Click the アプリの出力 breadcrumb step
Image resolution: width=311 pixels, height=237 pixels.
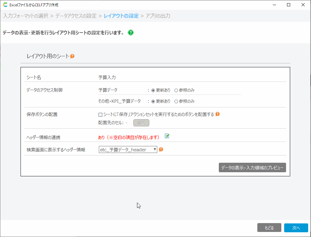pos(158,16)
